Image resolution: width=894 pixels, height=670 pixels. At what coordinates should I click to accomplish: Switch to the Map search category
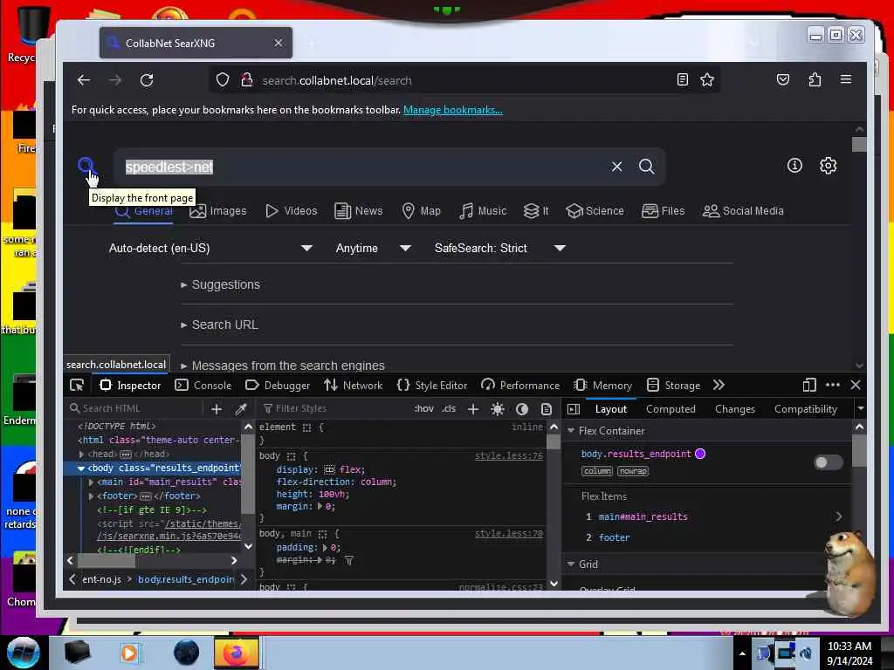pyautogui.click(x=422, y=211)
